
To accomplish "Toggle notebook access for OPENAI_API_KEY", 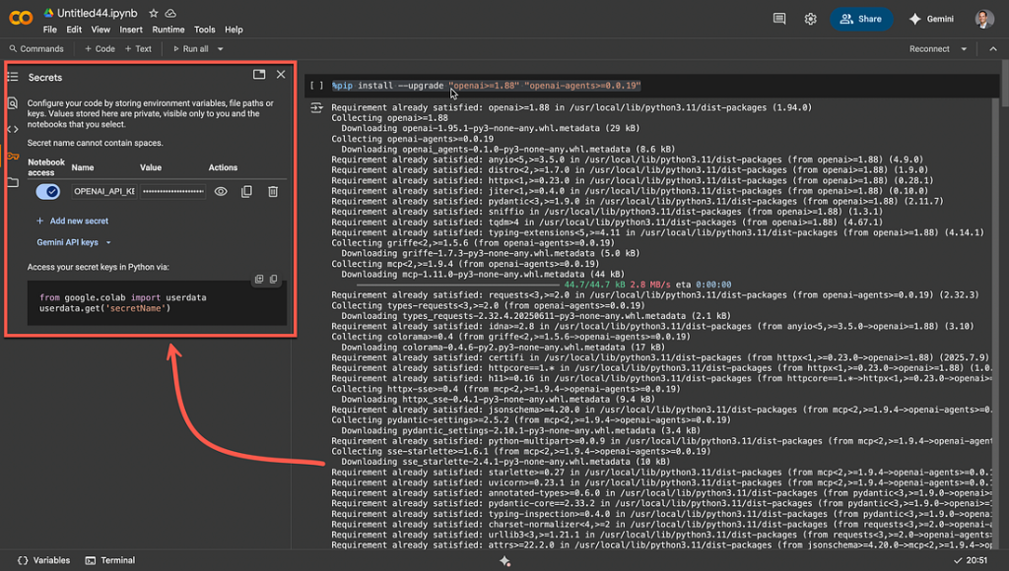I will 49,191.
